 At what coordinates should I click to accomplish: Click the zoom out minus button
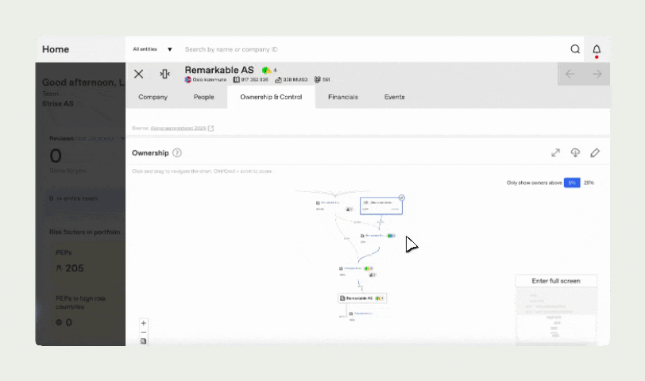tap(144, 332)
